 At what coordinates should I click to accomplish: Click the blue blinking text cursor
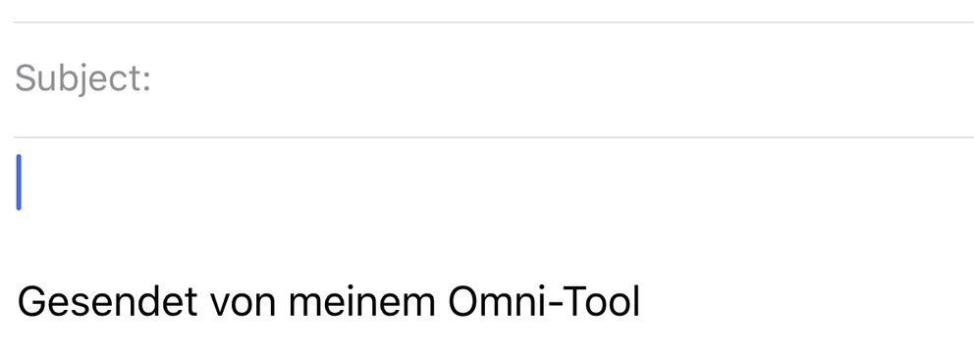(19, 182)
